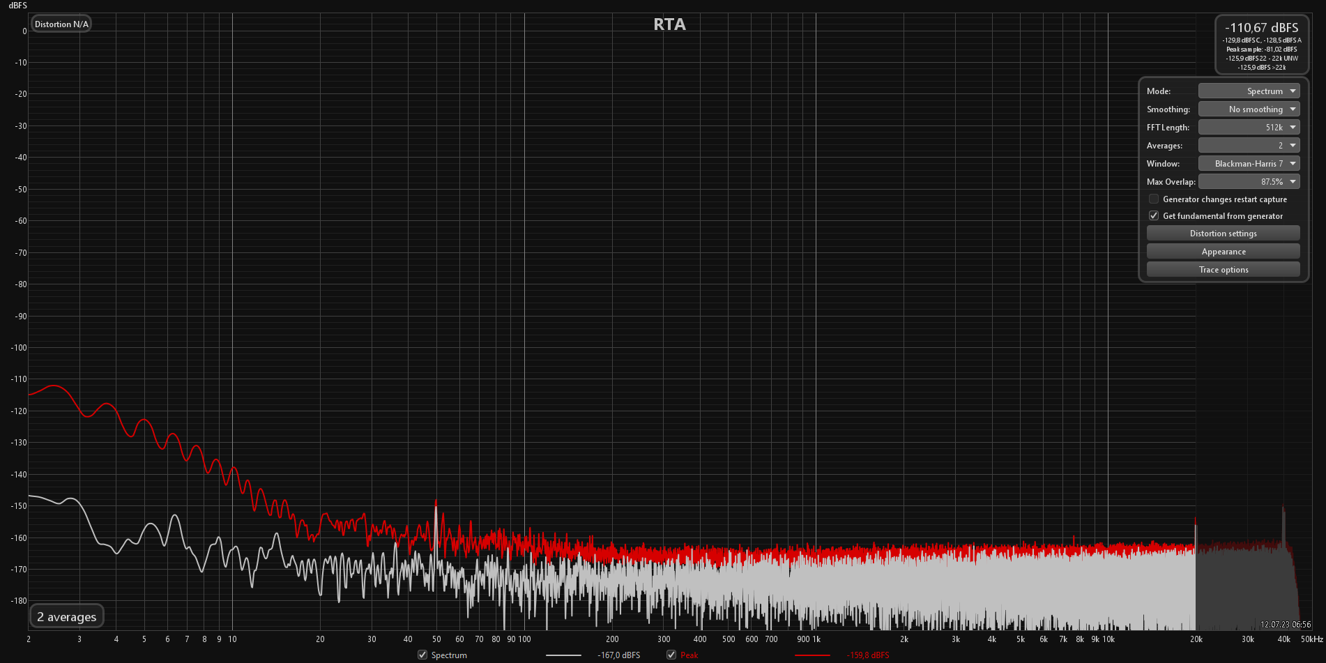1326x663 pixels.
Task: Click the -100 label on dBFS axis
Action: (19, 348)
